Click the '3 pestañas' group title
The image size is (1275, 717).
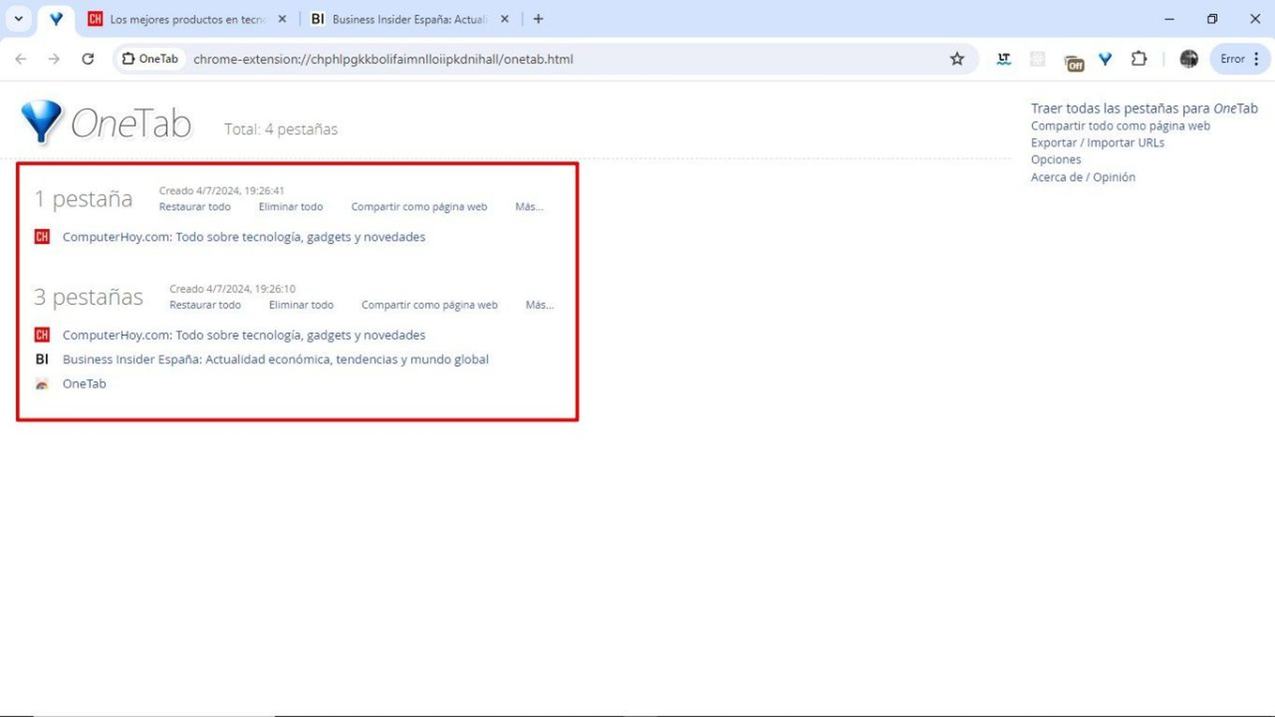(89, 297)
